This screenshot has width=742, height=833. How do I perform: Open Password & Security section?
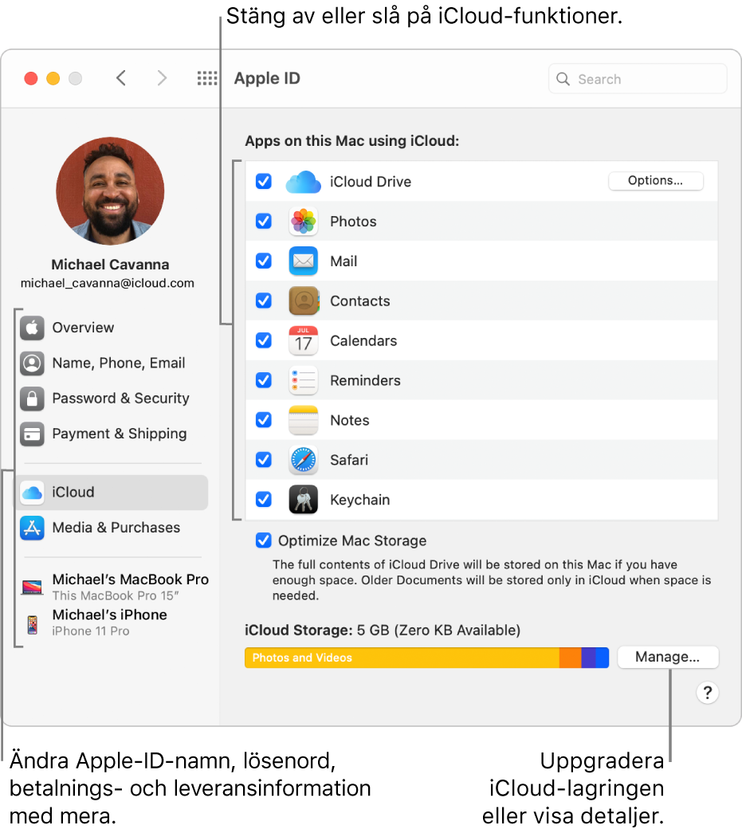[x=120, y=399]
